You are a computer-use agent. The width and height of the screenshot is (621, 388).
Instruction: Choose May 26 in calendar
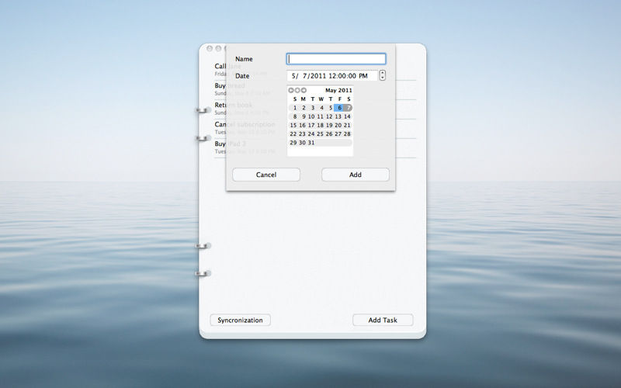pyautogui.click(x=329, y=133)
